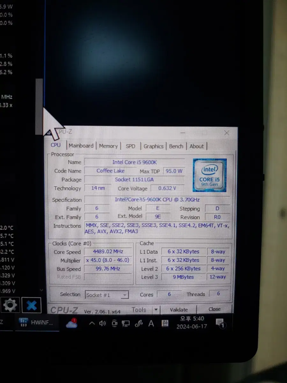This screenshot has width=287, height=383.
Task: Click the Level 3 value '9 MBytes'
Action: [x=183, y=277]
